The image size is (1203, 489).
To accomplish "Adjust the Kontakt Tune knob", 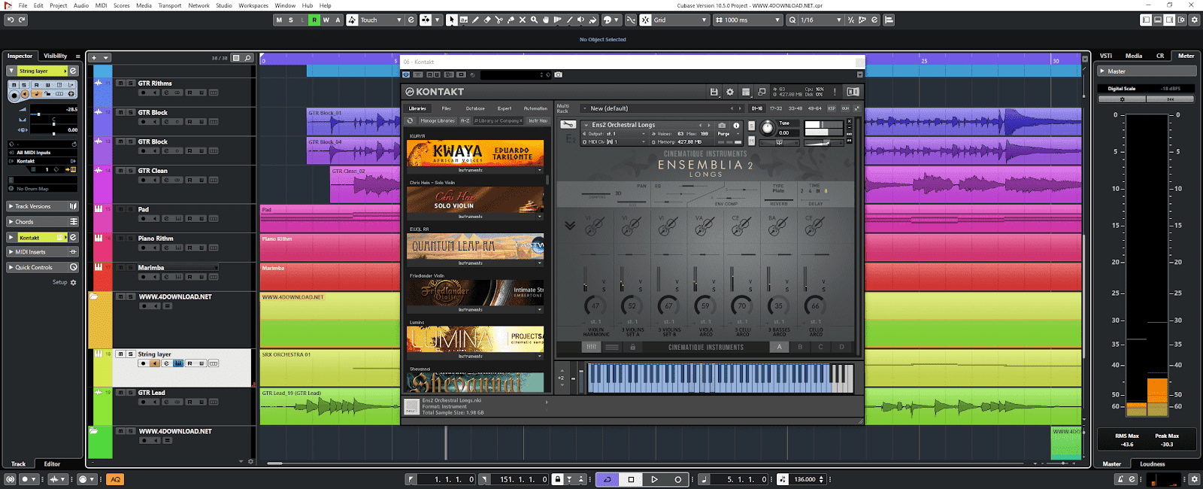I will pos(766,128).
